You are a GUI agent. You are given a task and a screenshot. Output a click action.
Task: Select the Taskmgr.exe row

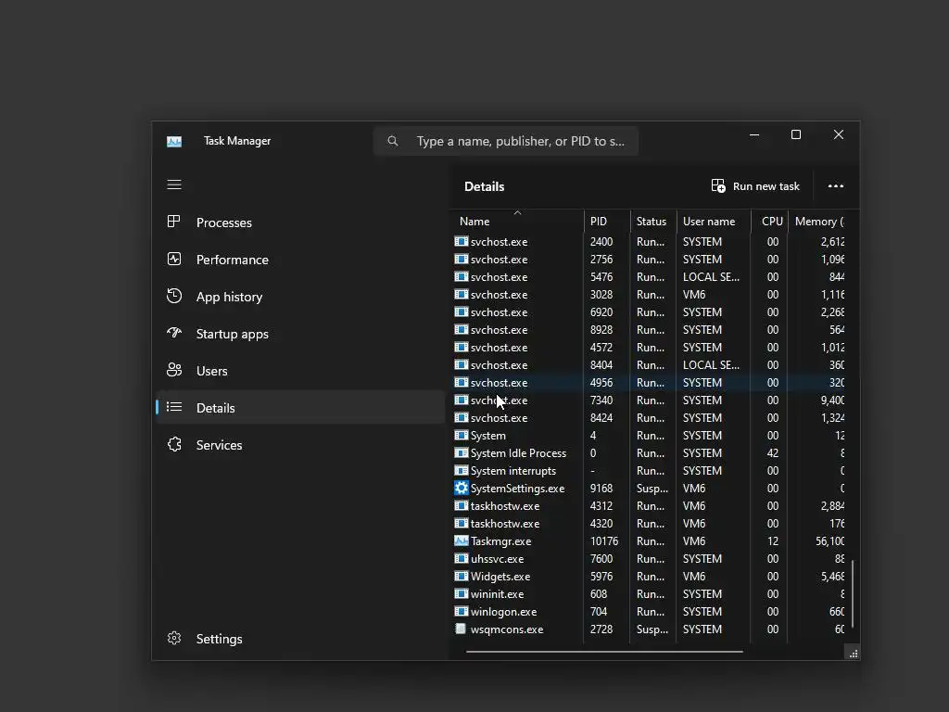point(649,541)
